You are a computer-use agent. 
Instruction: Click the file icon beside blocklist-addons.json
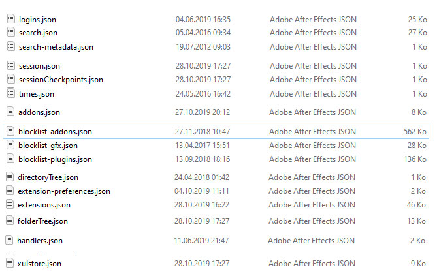[10, 131]
